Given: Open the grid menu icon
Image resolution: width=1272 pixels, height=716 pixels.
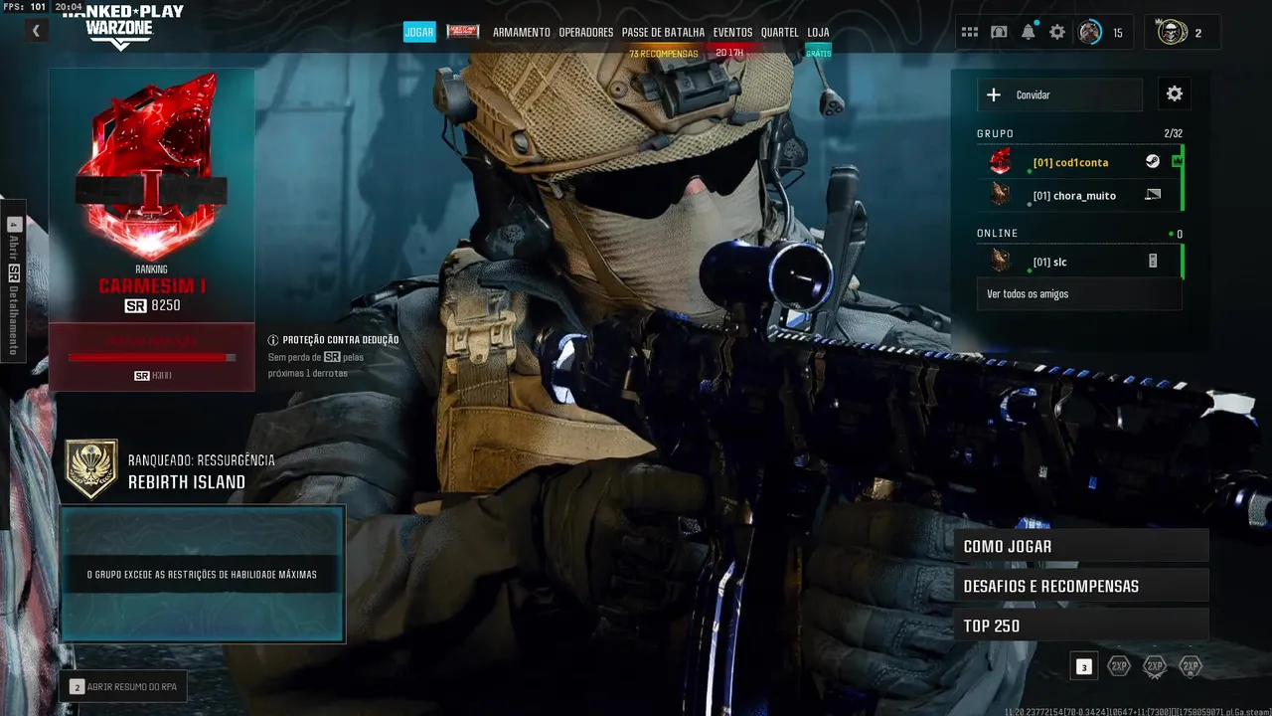Looking at the screenshot, I should pos(970,32).
